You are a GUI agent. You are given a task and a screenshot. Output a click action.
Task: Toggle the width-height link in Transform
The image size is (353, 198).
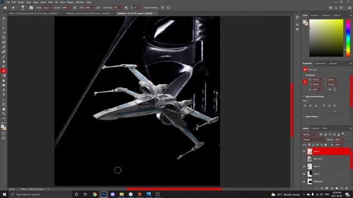pyautogui.click(x=305, y=82)
